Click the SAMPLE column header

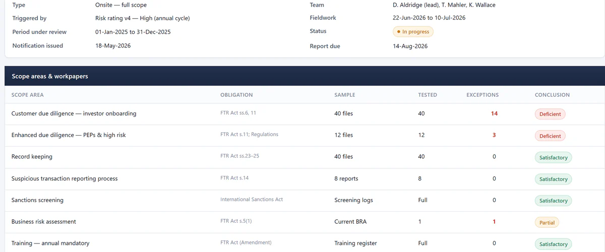(345, 95)
